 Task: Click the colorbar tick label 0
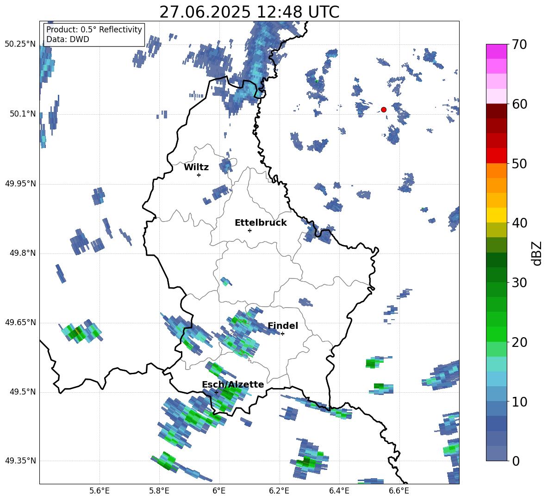click(x=516, y=461)
